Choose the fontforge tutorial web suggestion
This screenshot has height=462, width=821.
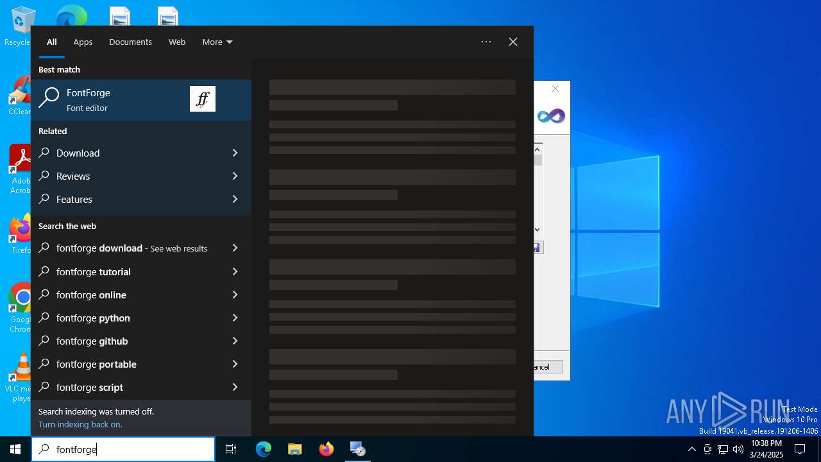(x=141, y=271)
